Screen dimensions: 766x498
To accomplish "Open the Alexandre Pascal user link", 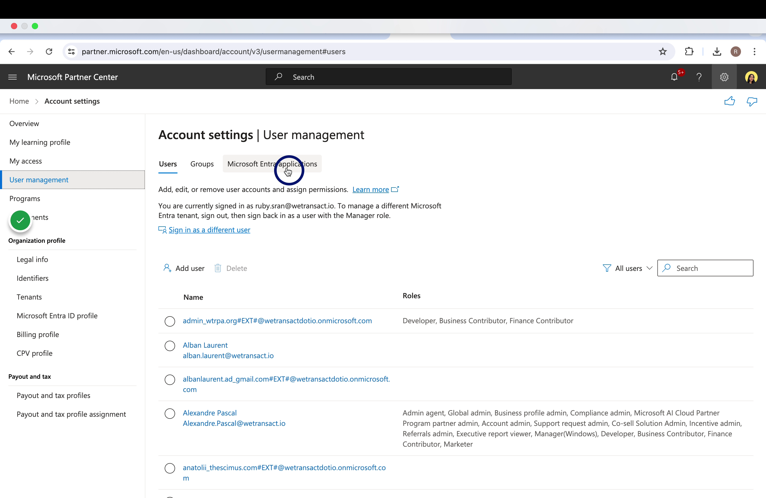I will [x=209, y=413].
